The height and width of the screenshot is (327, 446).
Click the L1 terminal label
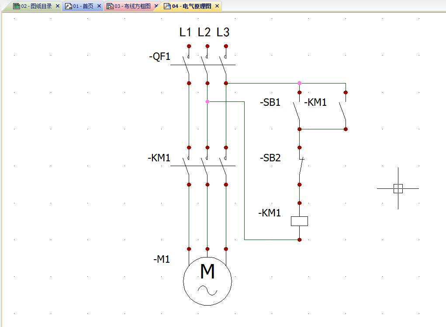click(x=186, y=32)
